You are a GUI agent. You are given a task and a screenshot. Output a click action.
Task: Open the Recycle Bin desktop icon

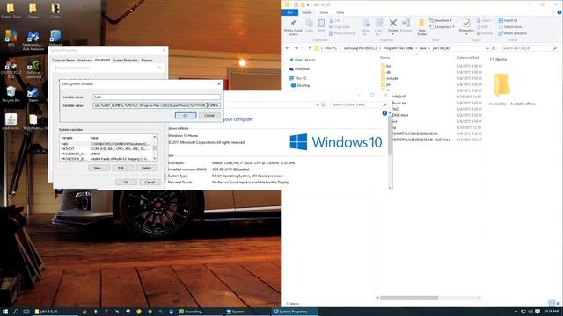(x=11, y=94)
